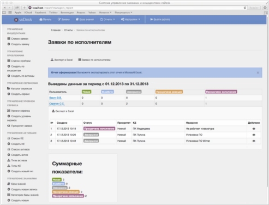
Task: Click the icon beside Категории базы знаний
Action: click(x=9, y=195)
